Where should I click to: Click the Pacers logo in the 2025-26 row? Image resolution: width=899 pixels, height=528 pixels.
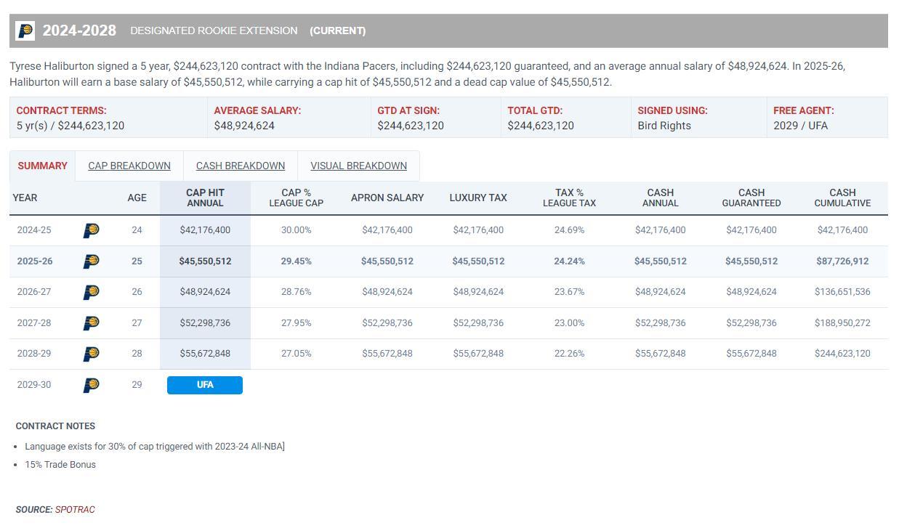91,261
